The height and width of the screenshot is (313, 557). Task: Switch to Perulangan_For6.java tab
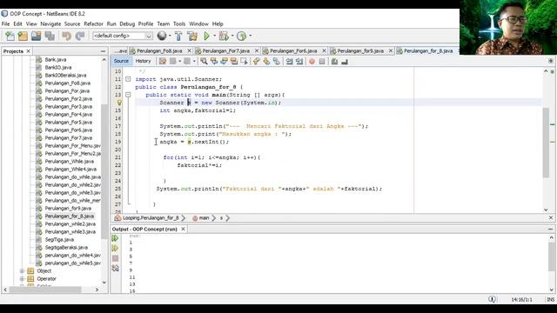coord(293,51)
